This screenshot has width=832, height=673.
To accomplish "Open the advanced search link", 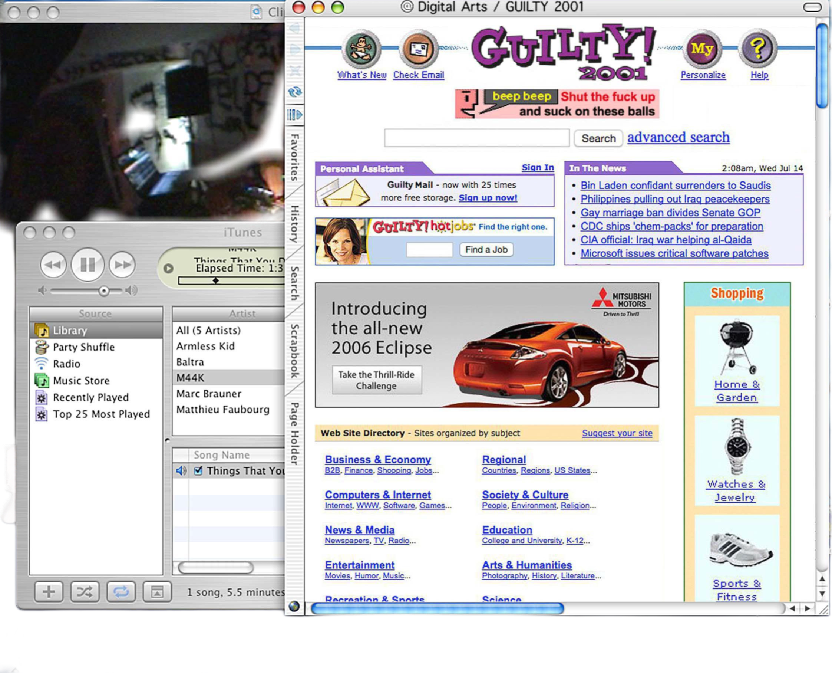I will click(679, 137).
